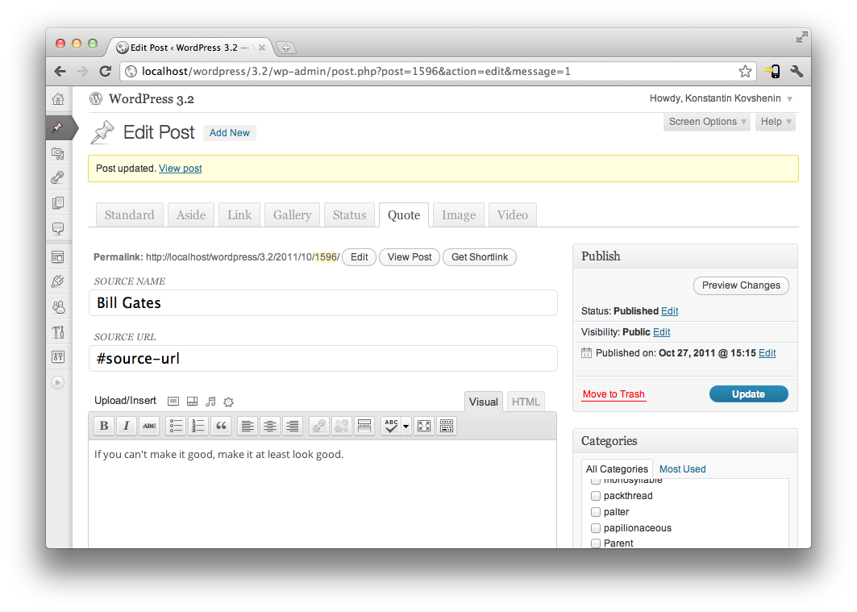Viewport: 857px width, 612px height.
Task: Click the Update button
Action: 749,394
